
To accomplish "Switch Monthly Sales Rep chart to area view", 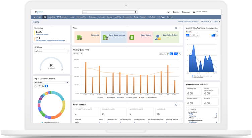I will tap(188, 35).
